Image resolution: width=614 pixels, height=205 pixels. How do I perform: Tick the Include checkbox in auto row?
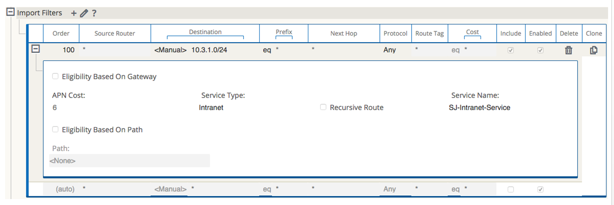click(x=511, y=189)
